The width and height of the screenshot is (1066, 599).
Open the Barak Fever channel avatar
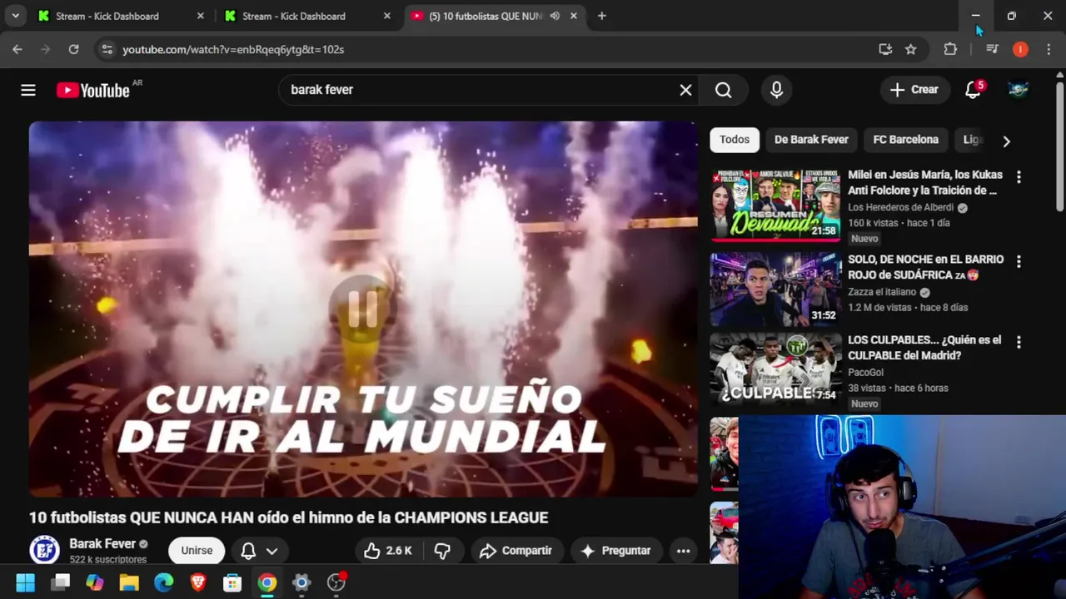44,550
